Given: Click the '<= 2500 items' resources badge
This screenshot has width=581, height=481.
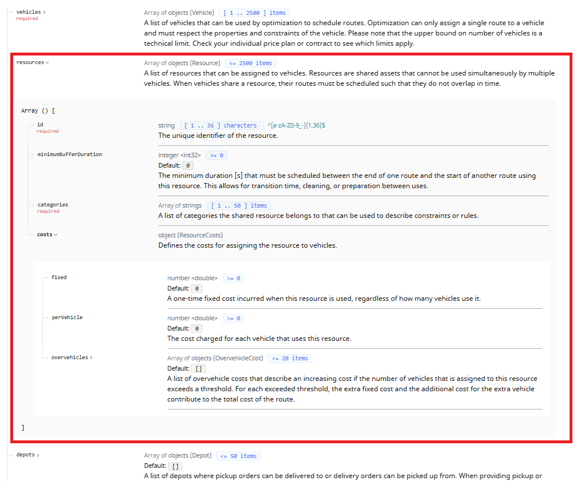Looking at the screenshot, I should click(250, 63).
